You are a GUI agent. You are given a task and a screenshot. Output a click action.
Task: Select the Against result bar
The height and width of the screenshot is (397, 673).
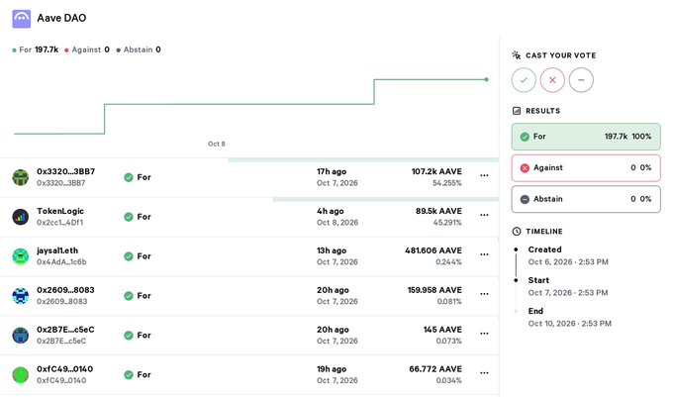point(586,168)
